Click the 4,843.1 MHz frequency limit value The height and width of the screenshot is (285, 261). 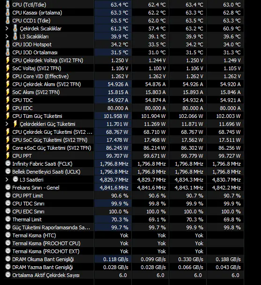pos(189,188)
